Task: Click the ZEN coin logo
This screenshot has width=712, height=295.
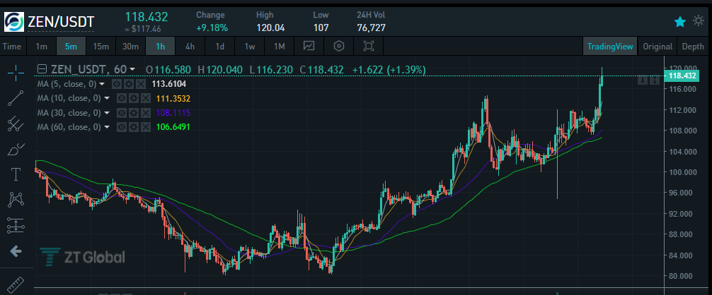Action: point(13,21)
